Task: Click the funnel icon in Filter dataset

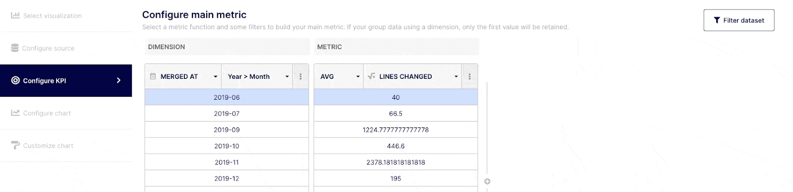Action: [717, 20]
